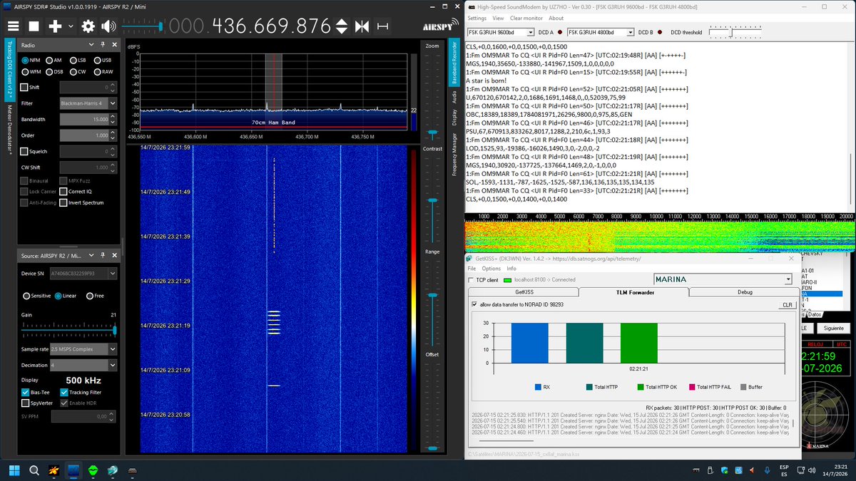This screenshot has height=481, width=856.
Task: Click the tuning style center icon next to frequency
Action: tap(362, 26)
